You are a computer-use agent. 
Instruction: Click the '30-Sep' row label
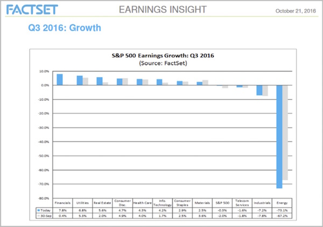pos(46,216)
